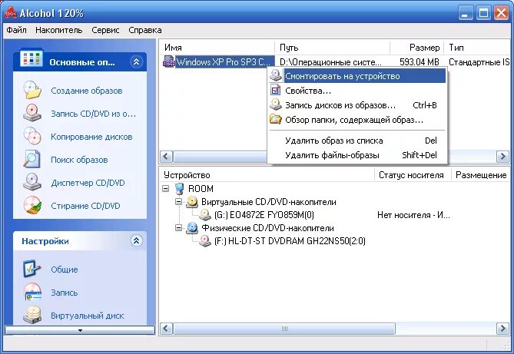Click the checkbox icon beside Свойства

pos(276,90)
